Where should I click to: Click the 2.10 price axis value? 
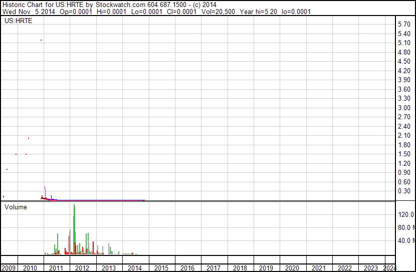tap(404, 135)
